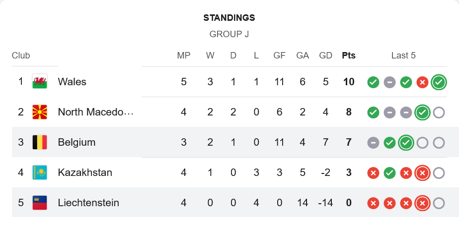459x226 pixels.
Task: Click the North Macedonia flag icon
Action: tap(40, 112)
